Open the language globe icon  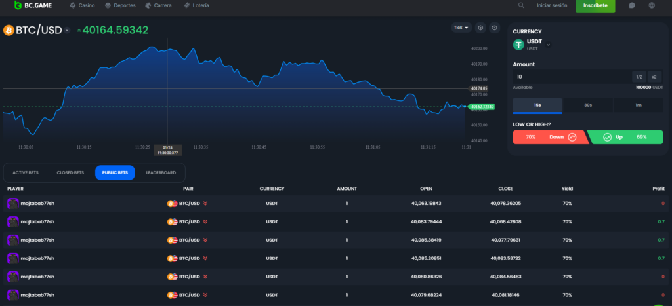click(652, 5)
